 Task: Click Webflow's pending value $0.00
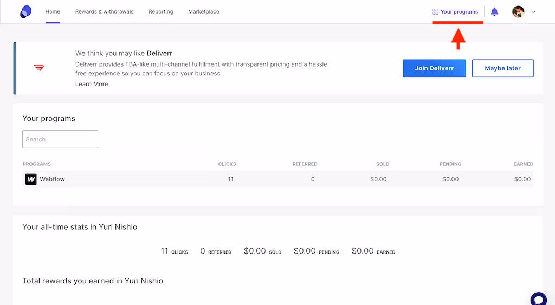(450, 179)
